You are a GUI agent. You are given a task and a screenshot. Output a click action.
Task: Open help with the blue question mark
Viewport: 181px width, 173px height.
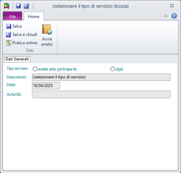174,16
